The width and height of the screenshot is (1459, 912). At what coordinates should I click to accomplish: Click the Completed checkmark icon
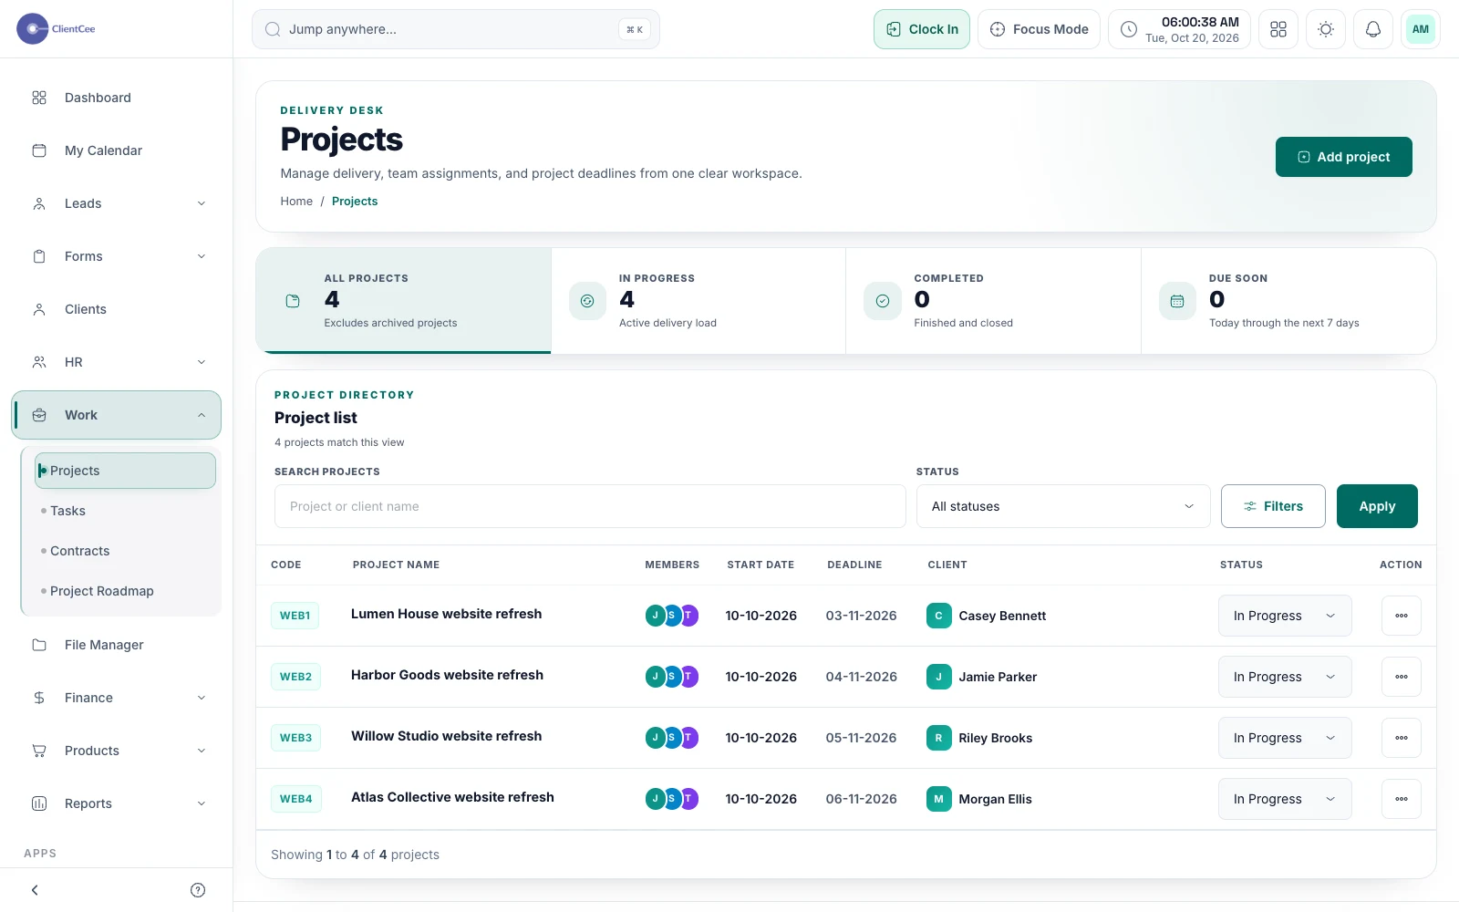pos(883,301)
